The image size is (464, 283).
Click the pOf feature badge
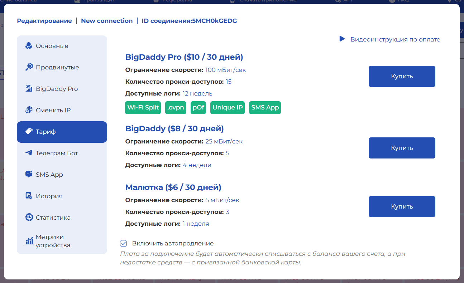198,107
